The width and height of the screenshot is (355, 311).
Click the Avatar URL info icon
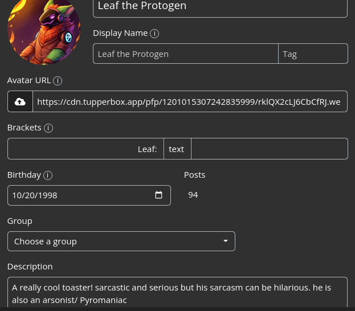click(58, 81)
